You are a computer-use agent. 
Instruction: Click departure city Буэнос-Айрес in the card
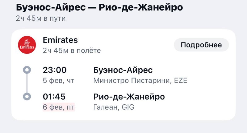point(123,70)
